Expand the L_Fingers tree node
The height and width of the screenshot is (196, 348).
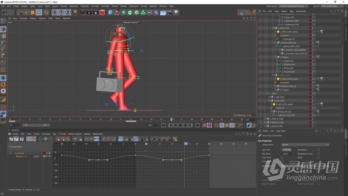[x=275, y=57]
